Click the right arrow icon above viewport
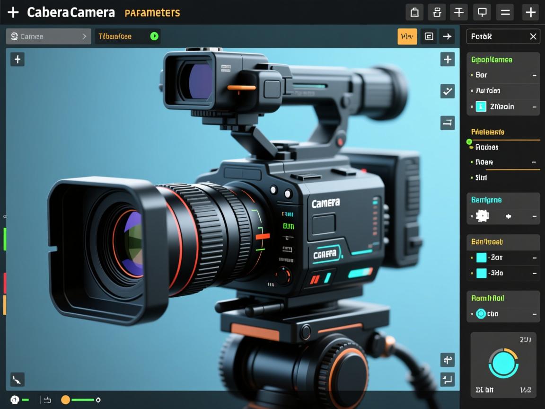Viewport: 545px width, 409px height. pos(447,36)
